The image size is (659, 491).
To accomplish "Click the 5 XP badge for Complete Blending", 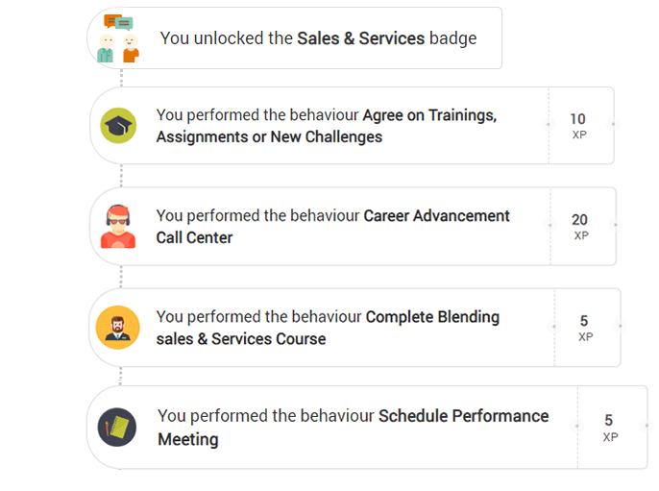I will coord(584,328).
